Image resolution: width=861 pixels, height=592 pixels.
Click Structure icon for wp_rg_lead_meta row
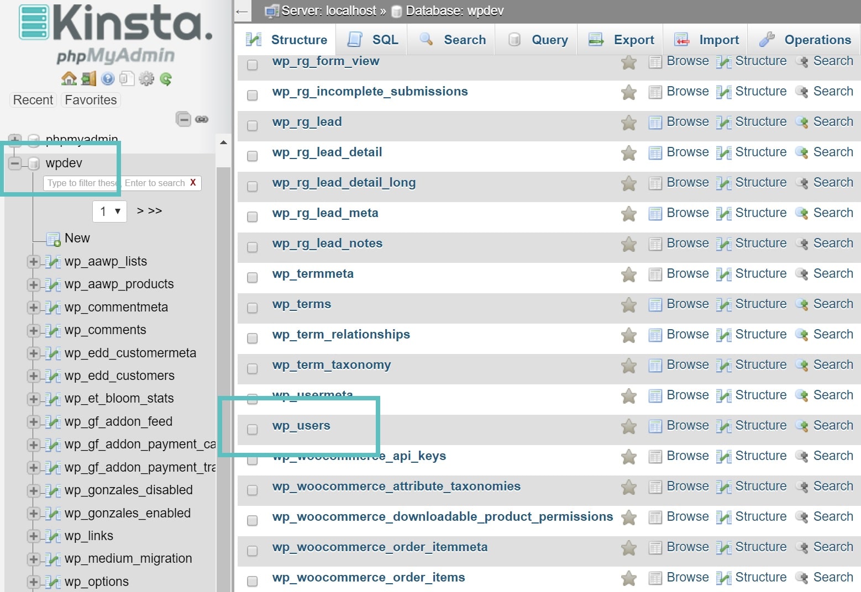point(723,214)
